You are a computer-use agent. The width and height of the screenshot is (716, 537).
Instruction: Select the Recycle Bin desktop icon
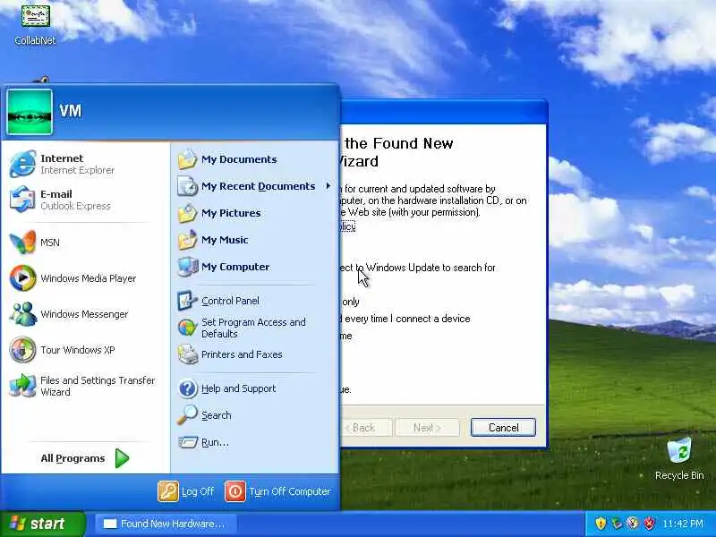(679, 459)
